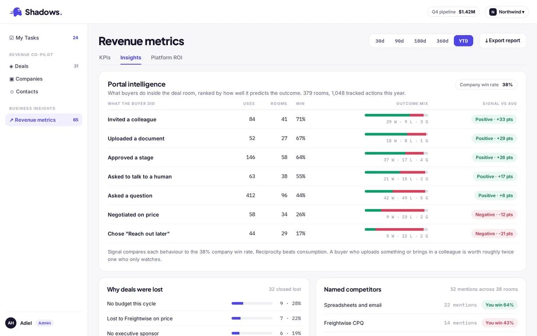537x336 pixels.
Task: Click the Admin role badge
Action: click(45, 323)
